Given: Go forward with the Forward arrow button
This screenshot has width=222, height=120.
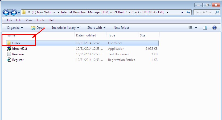Looking at the screenshot, I should (14, 12).
